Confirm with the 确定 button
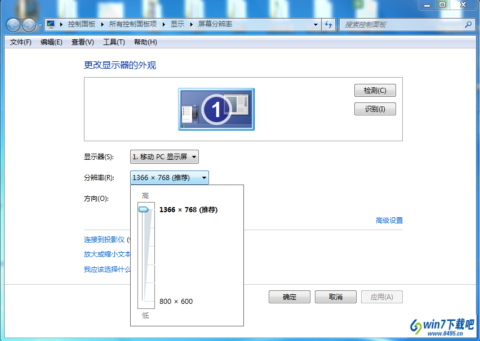Screen dimensions: 480x341 [289, 297]
